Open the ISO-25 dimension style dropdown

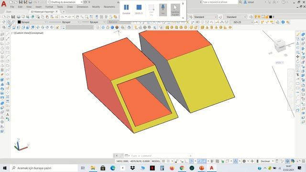tap(242, 22)
